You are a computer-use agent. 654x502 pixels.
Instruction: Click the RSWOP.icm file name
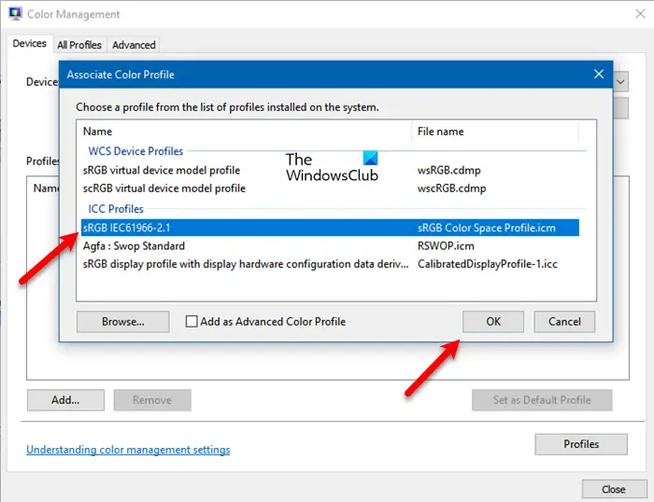(446, 245)
